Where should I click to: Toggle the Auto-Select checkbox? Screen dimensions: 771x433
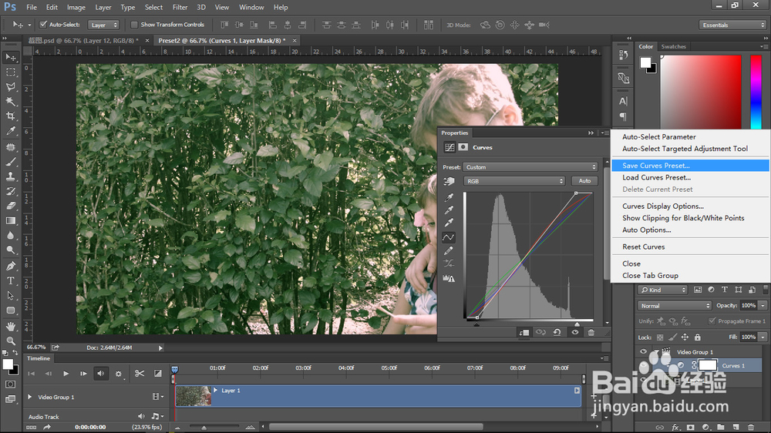pyautogui.click(x=43, y=25)
